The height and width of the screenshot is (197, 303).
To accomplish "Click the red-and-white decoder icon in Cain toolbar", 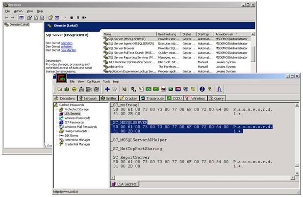I will (163, 89).
